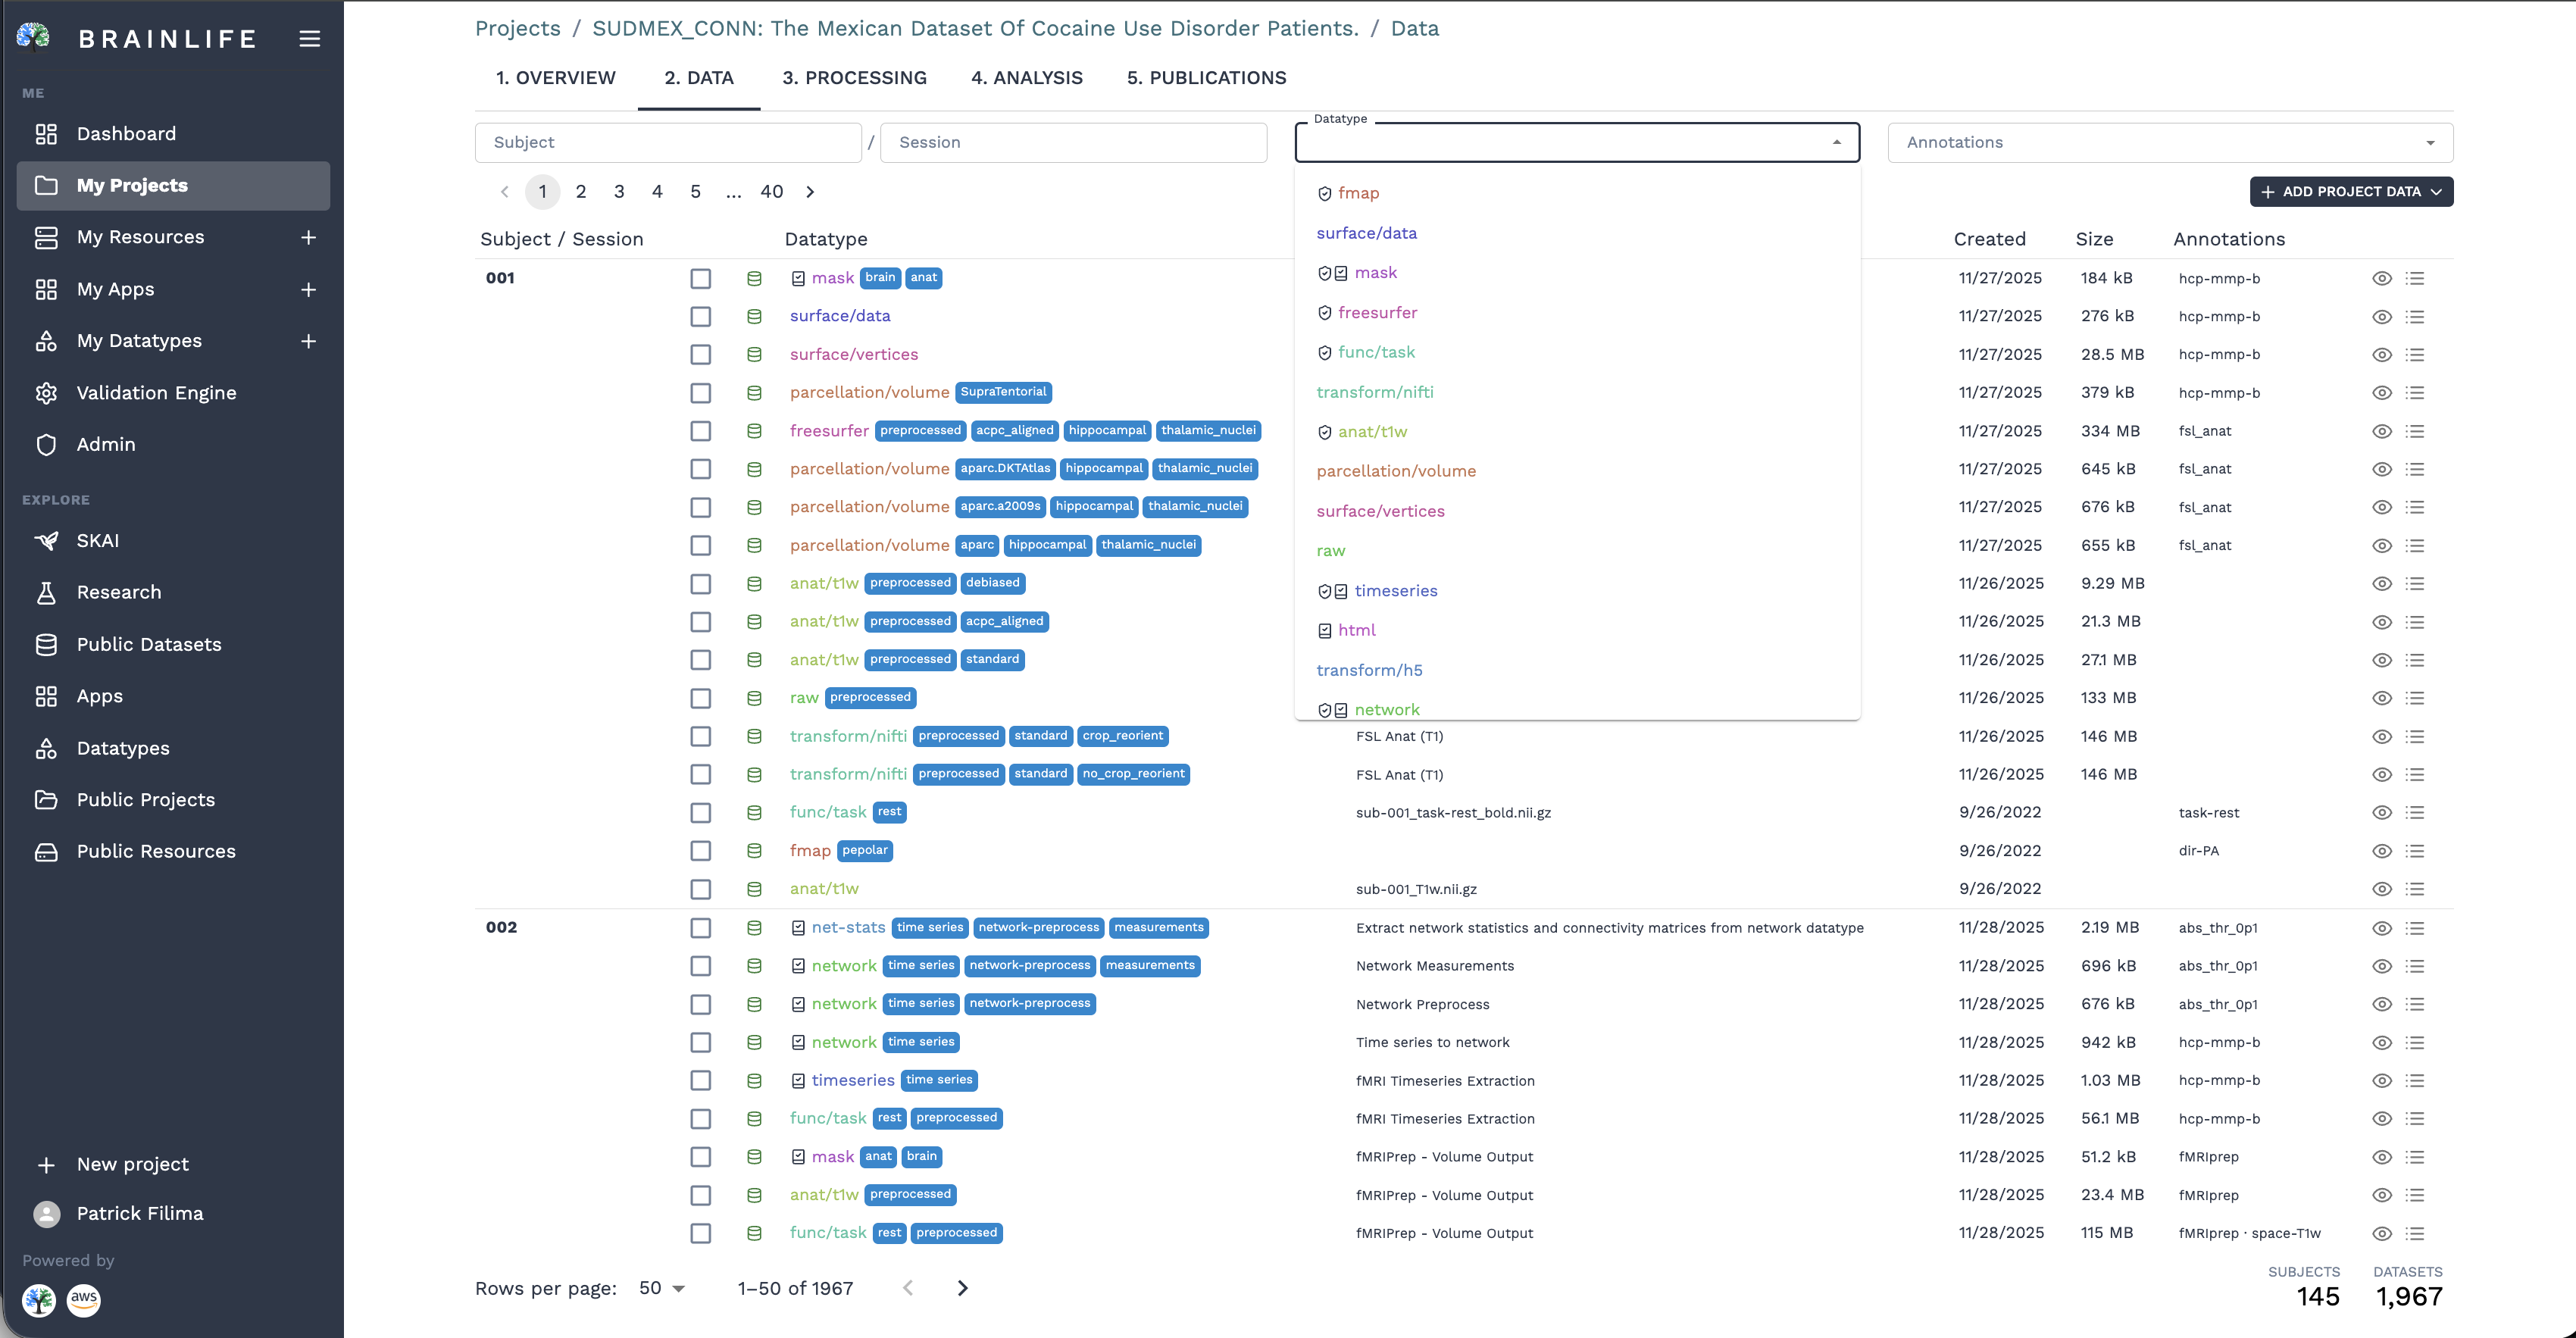Open the Research flask icon

tap(46, 593)
